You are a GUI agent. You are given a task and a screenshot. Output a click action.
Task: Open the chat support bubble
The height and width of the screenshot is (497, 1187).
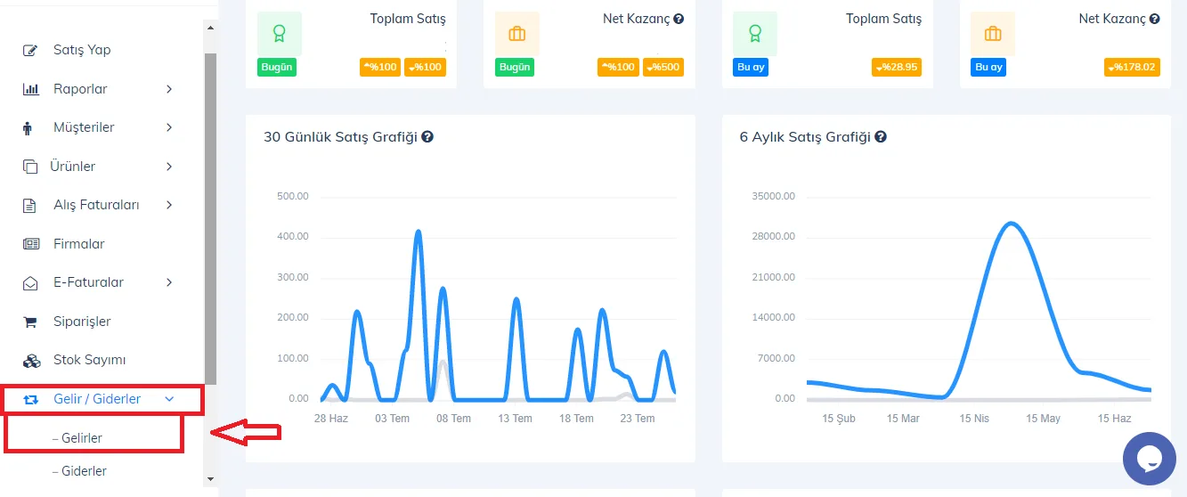[x=1150, y=460]
